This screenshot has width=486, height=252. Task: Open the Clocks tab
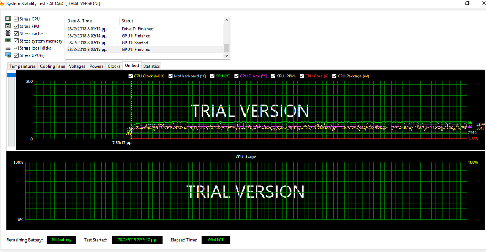[x=114, y=66]
